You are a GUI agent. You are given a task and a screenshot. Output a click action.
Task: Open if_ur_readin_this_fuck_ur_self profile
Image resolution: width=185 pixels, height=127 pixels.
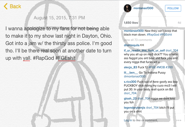[144, 50]
